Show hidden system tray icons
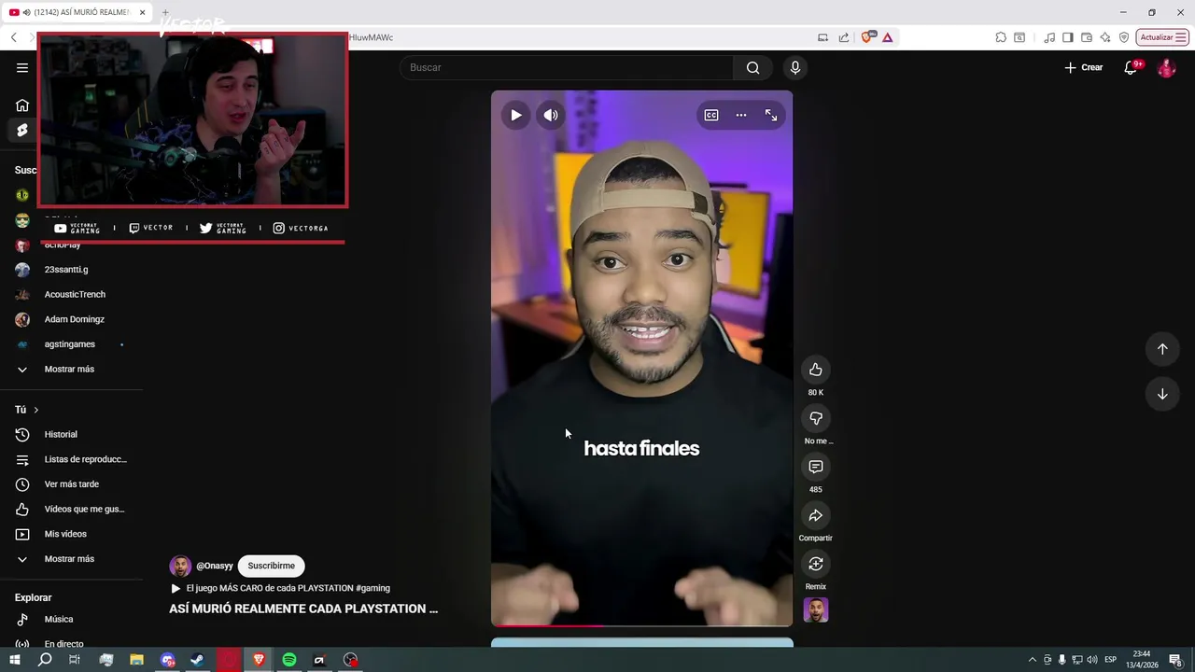 click(1032, 660)
